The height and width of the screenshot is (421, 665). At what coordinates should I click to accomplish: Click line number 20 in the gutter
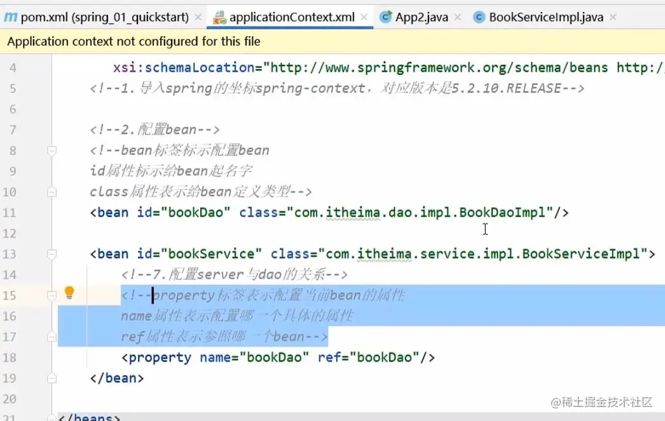(10, 399)
